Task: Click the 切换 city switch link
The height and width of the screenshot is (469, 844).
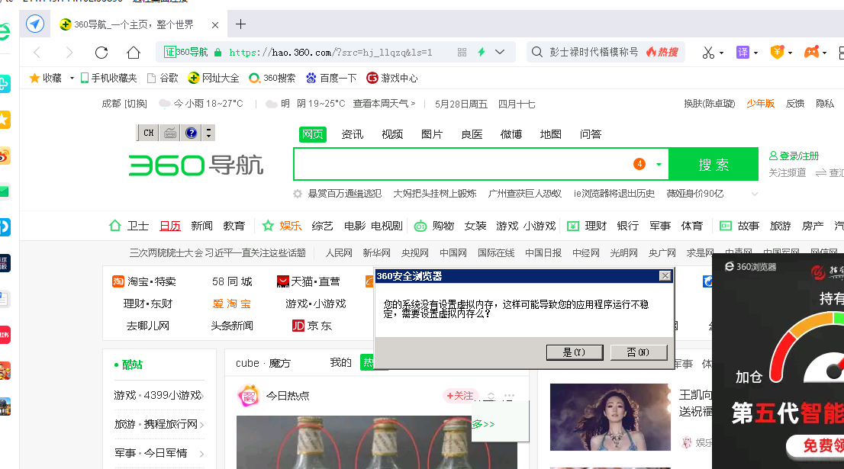Action: (x=136, y=104)
